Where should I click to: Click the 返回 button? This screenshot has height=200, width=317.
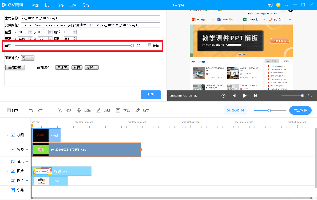(x=150, y=95)
